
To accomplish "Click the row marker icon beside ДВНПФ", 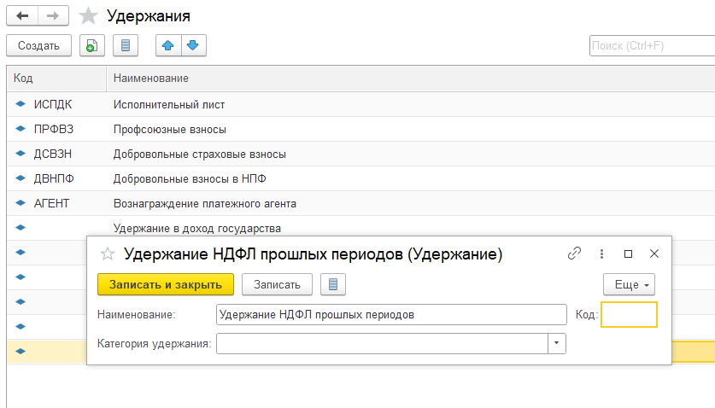I will coord(21,178).
